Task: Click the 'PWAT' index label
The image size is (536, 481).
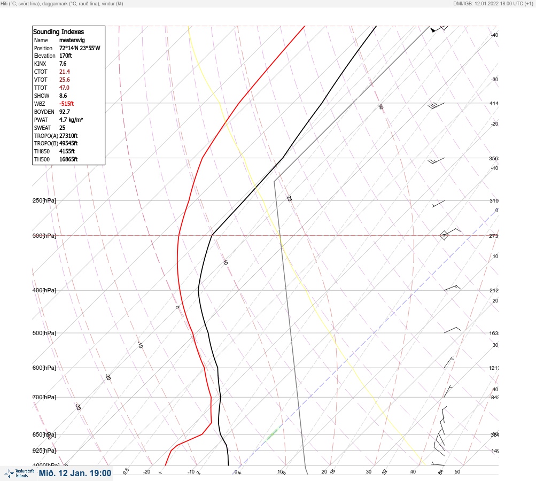Action: 41,120
